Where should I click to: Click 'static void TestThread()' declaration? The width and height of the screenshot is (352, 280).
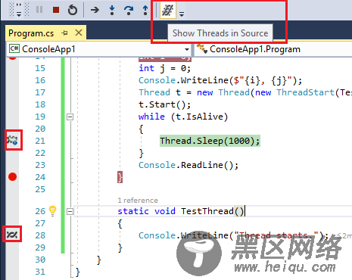[181, 211]
